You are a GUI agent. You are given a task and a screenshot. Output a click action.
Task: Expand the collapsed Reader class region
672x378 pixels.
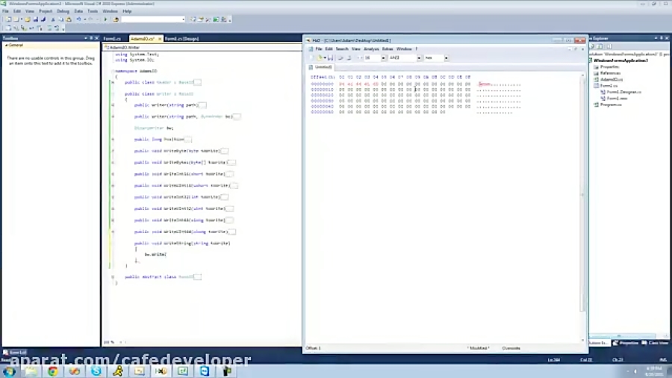click(113, 82)
